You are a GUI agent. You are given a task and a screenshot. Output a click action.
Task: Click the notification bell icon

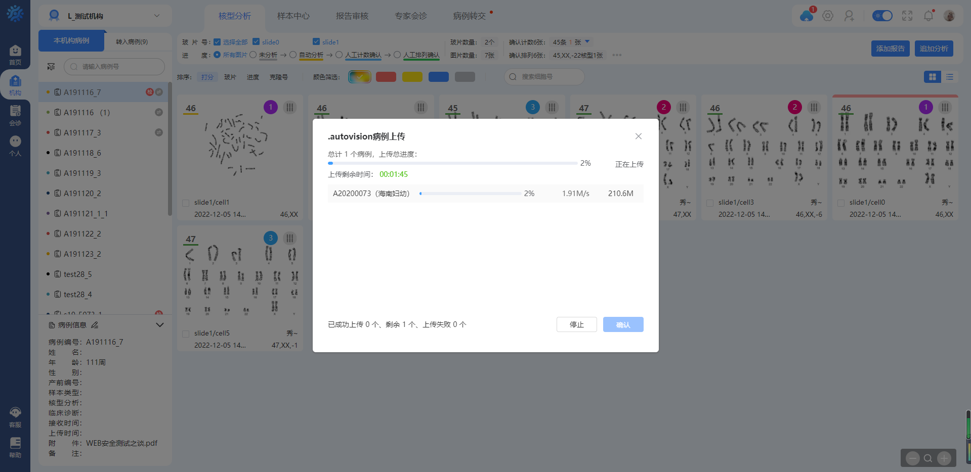coord(928,16)
